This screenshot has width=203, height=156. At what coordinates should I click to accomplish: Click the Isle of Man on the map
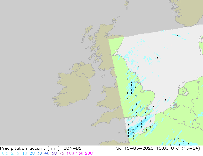(x=103, y=76)
